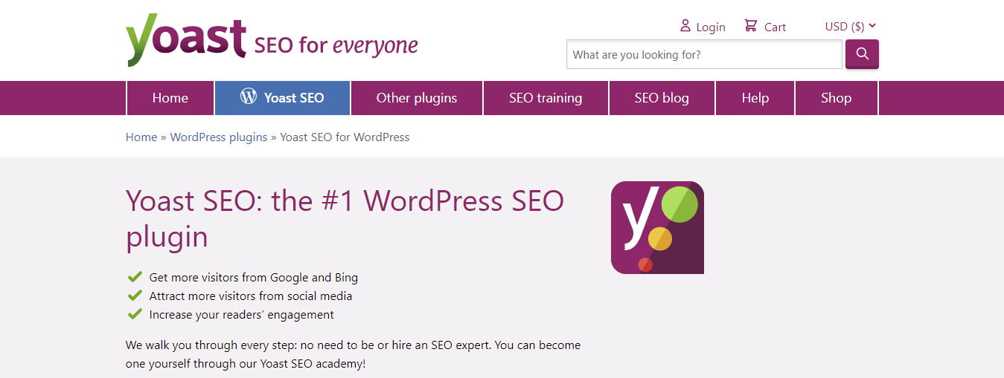Click the Home breadcrumb link
The image size is (1004, 378).
[x=141, y=137]
